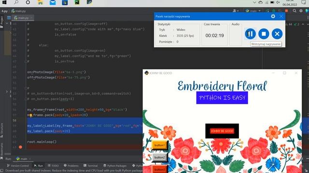Click the 00:02:19 duration readout in the recording toolbar
This screenshot has height=173, width=309.
(x=214, y=36)
